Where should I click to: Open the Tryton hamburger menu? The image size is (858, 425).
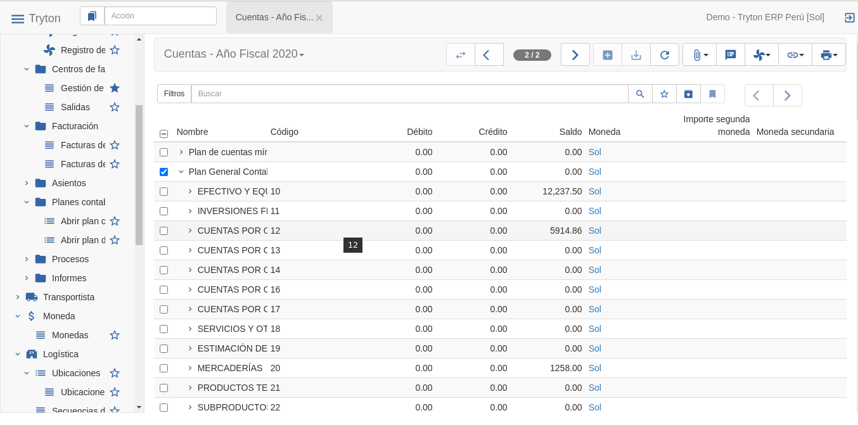tap(18, 18)
